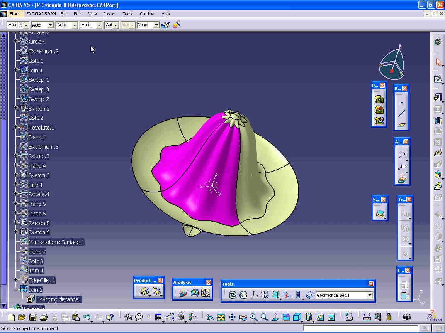Toggle Swap Visible Space icon
This screenshot has height=333, width=445.
(x=331, y=317)
